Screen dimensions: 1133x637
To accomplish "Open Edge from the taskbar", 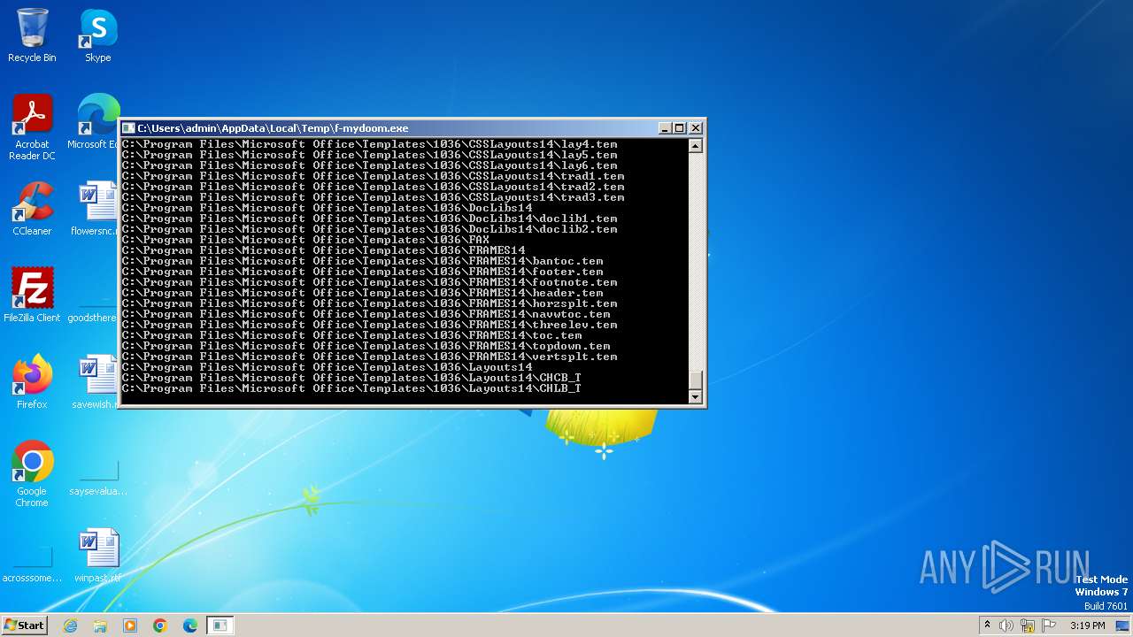I will tap(190, 625).
